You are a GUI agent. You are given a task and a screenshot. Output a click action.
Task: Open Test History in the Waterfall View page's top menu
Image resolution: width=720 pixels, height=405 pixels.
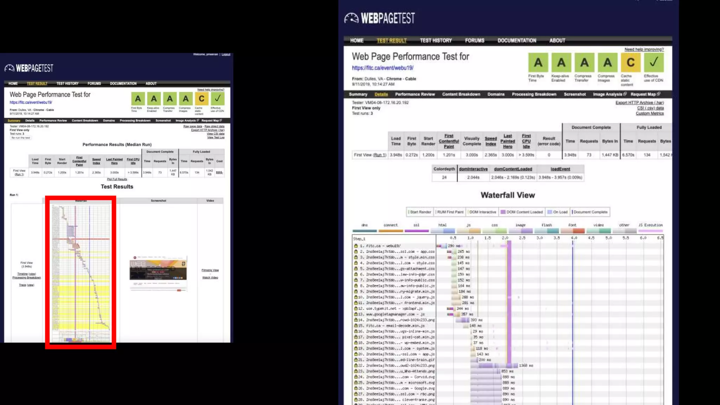436,40
